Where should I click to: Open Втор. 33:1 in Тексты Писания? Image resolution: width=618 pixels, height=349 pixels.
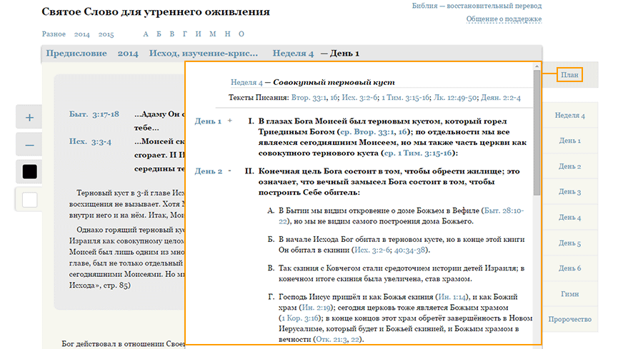(309, 98)
